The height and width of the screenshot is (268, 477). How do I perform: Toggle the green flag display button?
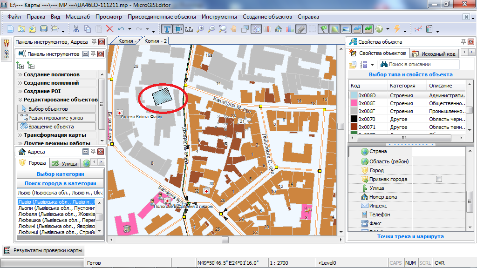pos(324,29)
